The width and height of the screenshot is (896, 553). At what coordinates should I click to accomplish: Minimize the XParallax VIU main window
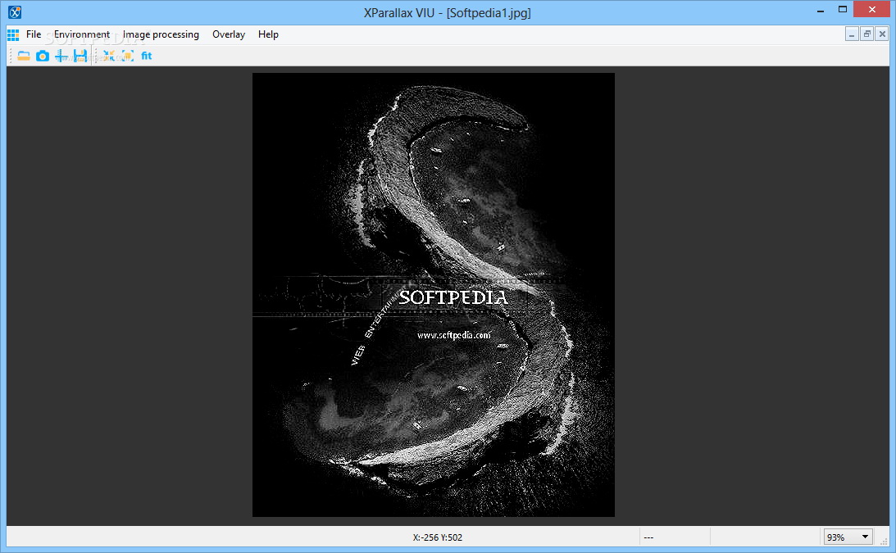pyautogui.click(x=821, y=9)
